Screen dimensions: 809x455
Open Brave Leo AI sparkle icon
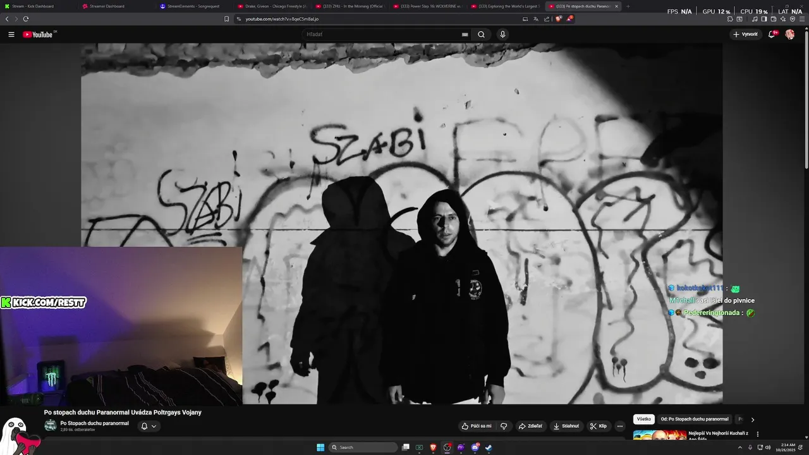click(x=783, y=19)
